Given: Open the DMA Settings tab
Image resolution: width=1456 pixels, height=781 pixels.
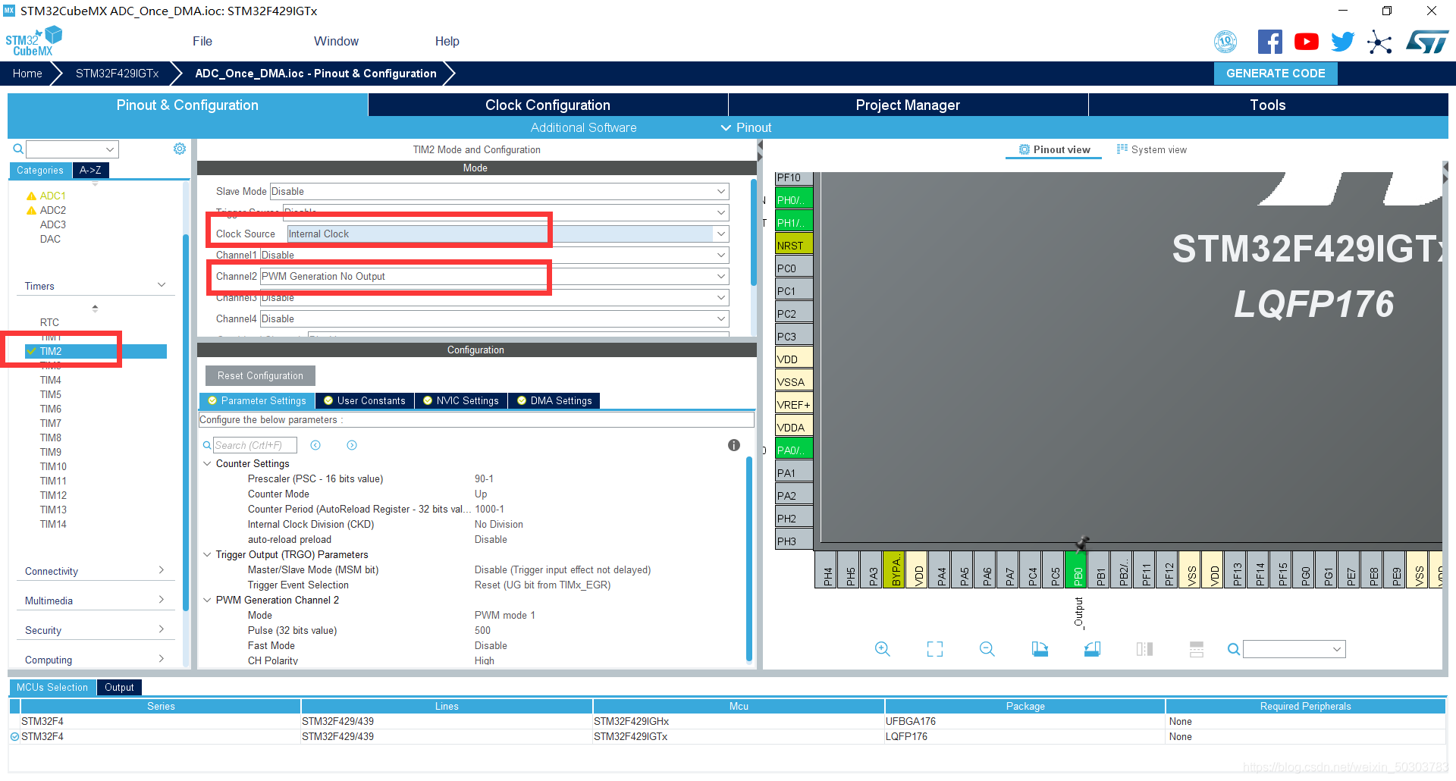Looking at the screenshot, I should [x=554, y=400].
